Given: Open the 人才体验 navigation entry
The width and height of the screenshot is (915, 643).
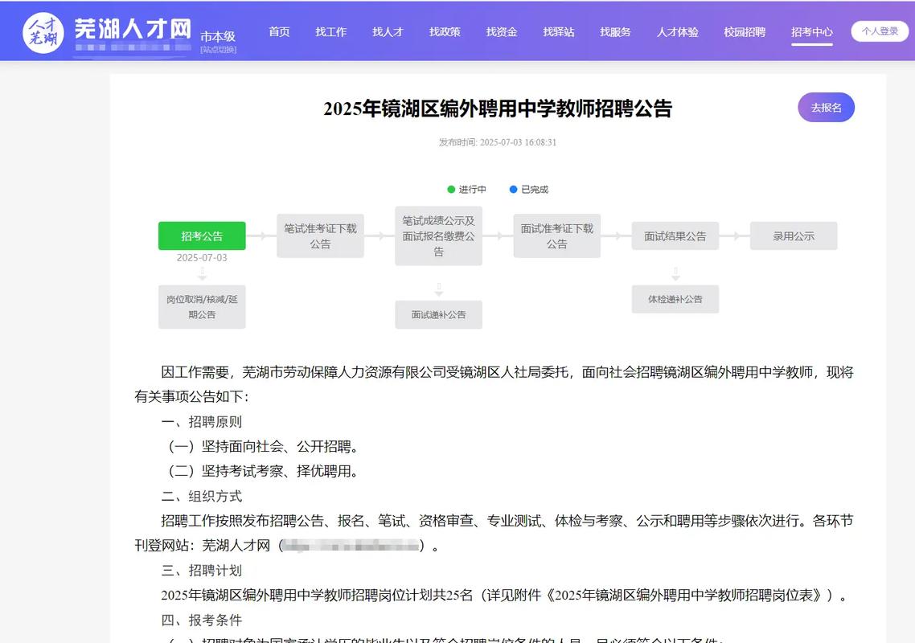Looking at the screenshot, I should 677,32.
